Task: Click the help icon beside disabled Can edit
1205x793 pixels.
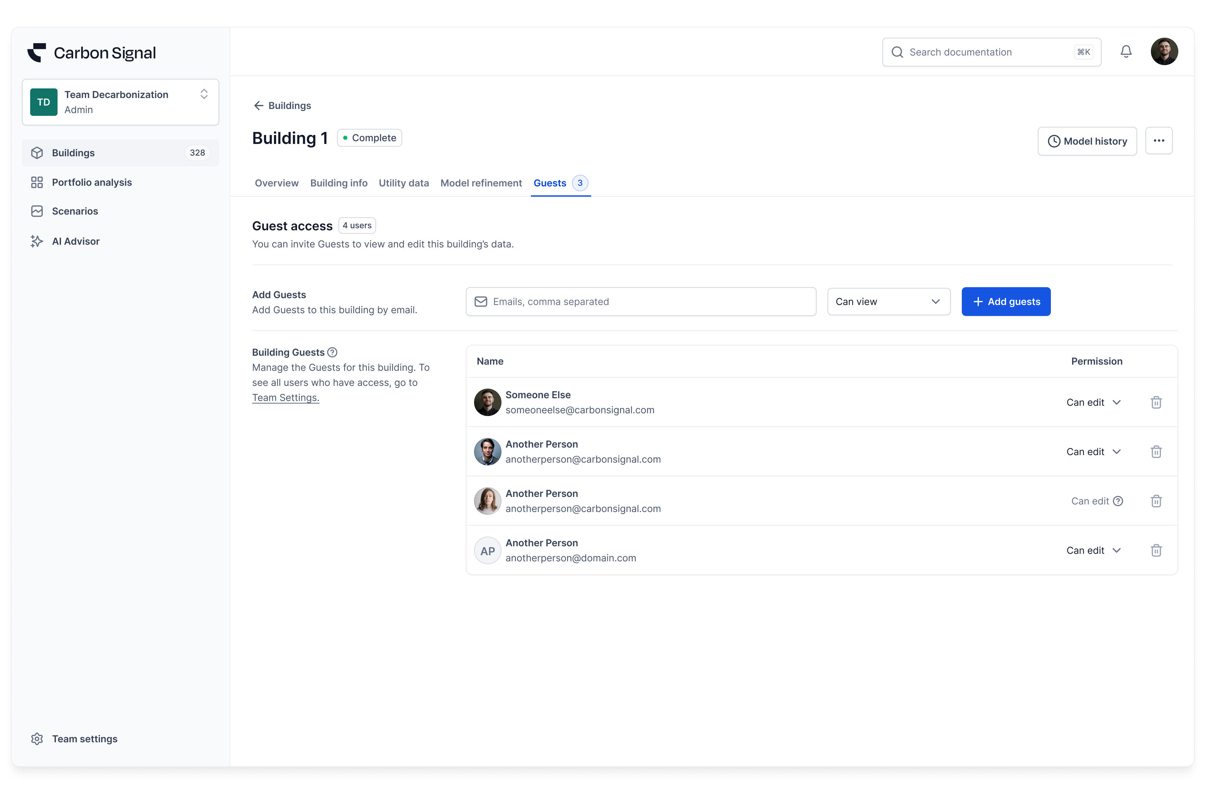Action: point(1118,501)
